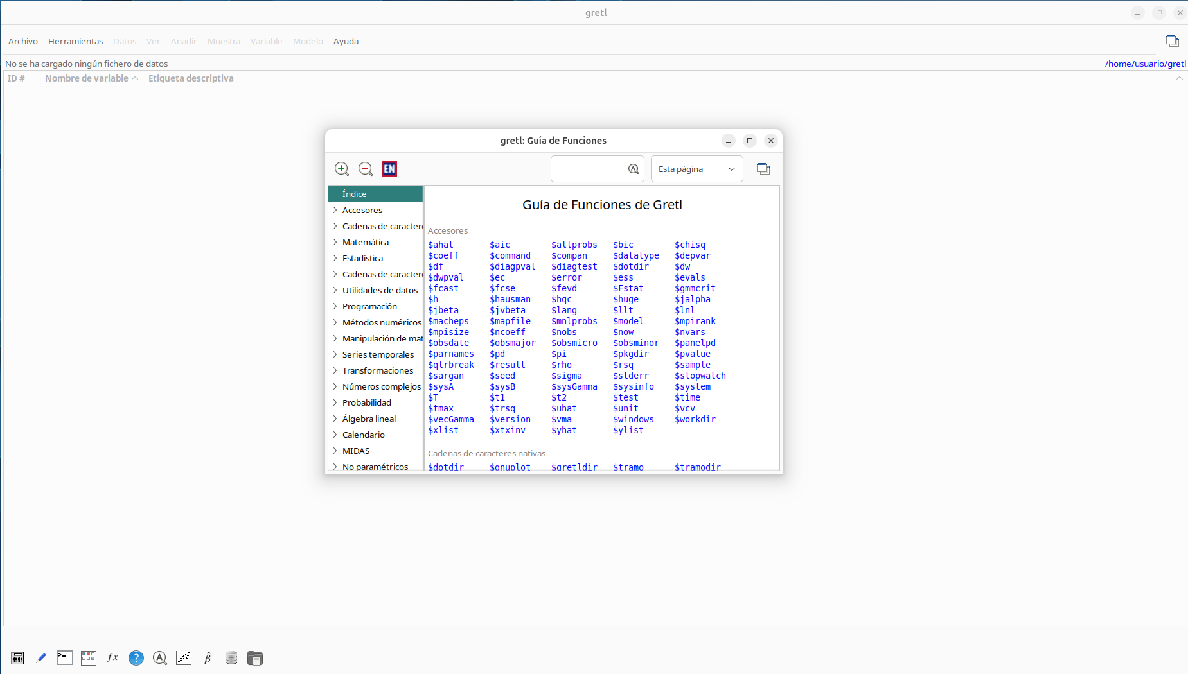Open the Archivo menu
This screenshot has height=674, width=1188.
coord(23,41)
